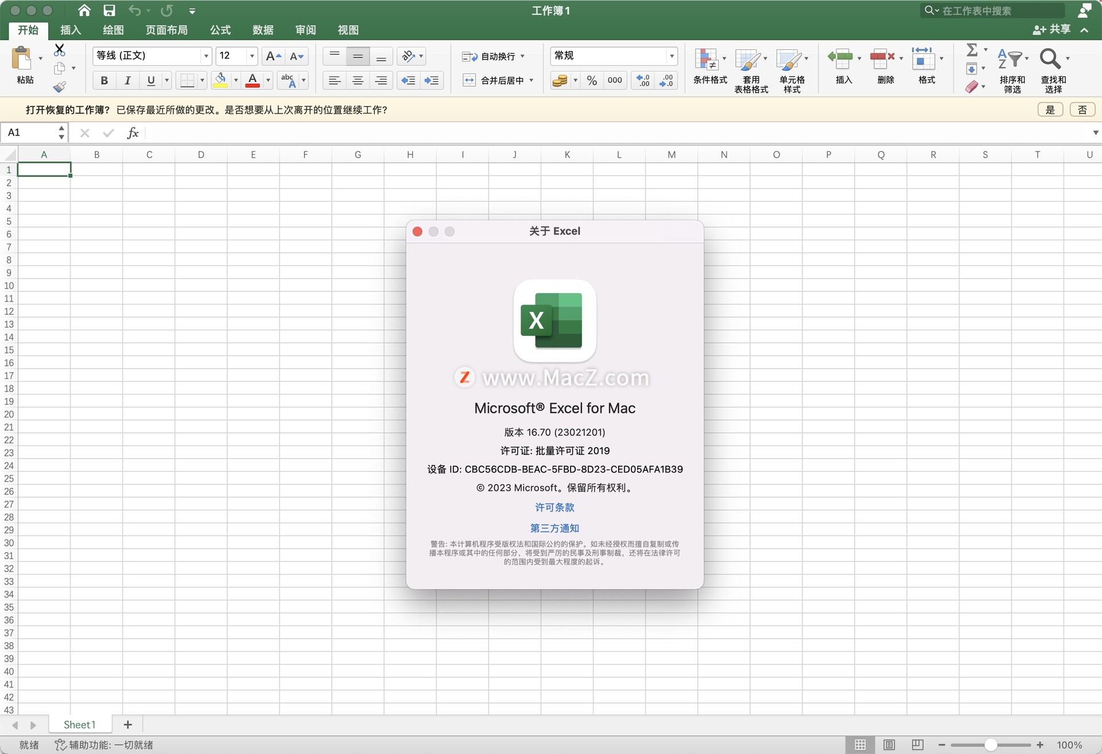Click the Home icon in title bar
The height and width of the screenshot is (754, 1102).
coord(84,10)
